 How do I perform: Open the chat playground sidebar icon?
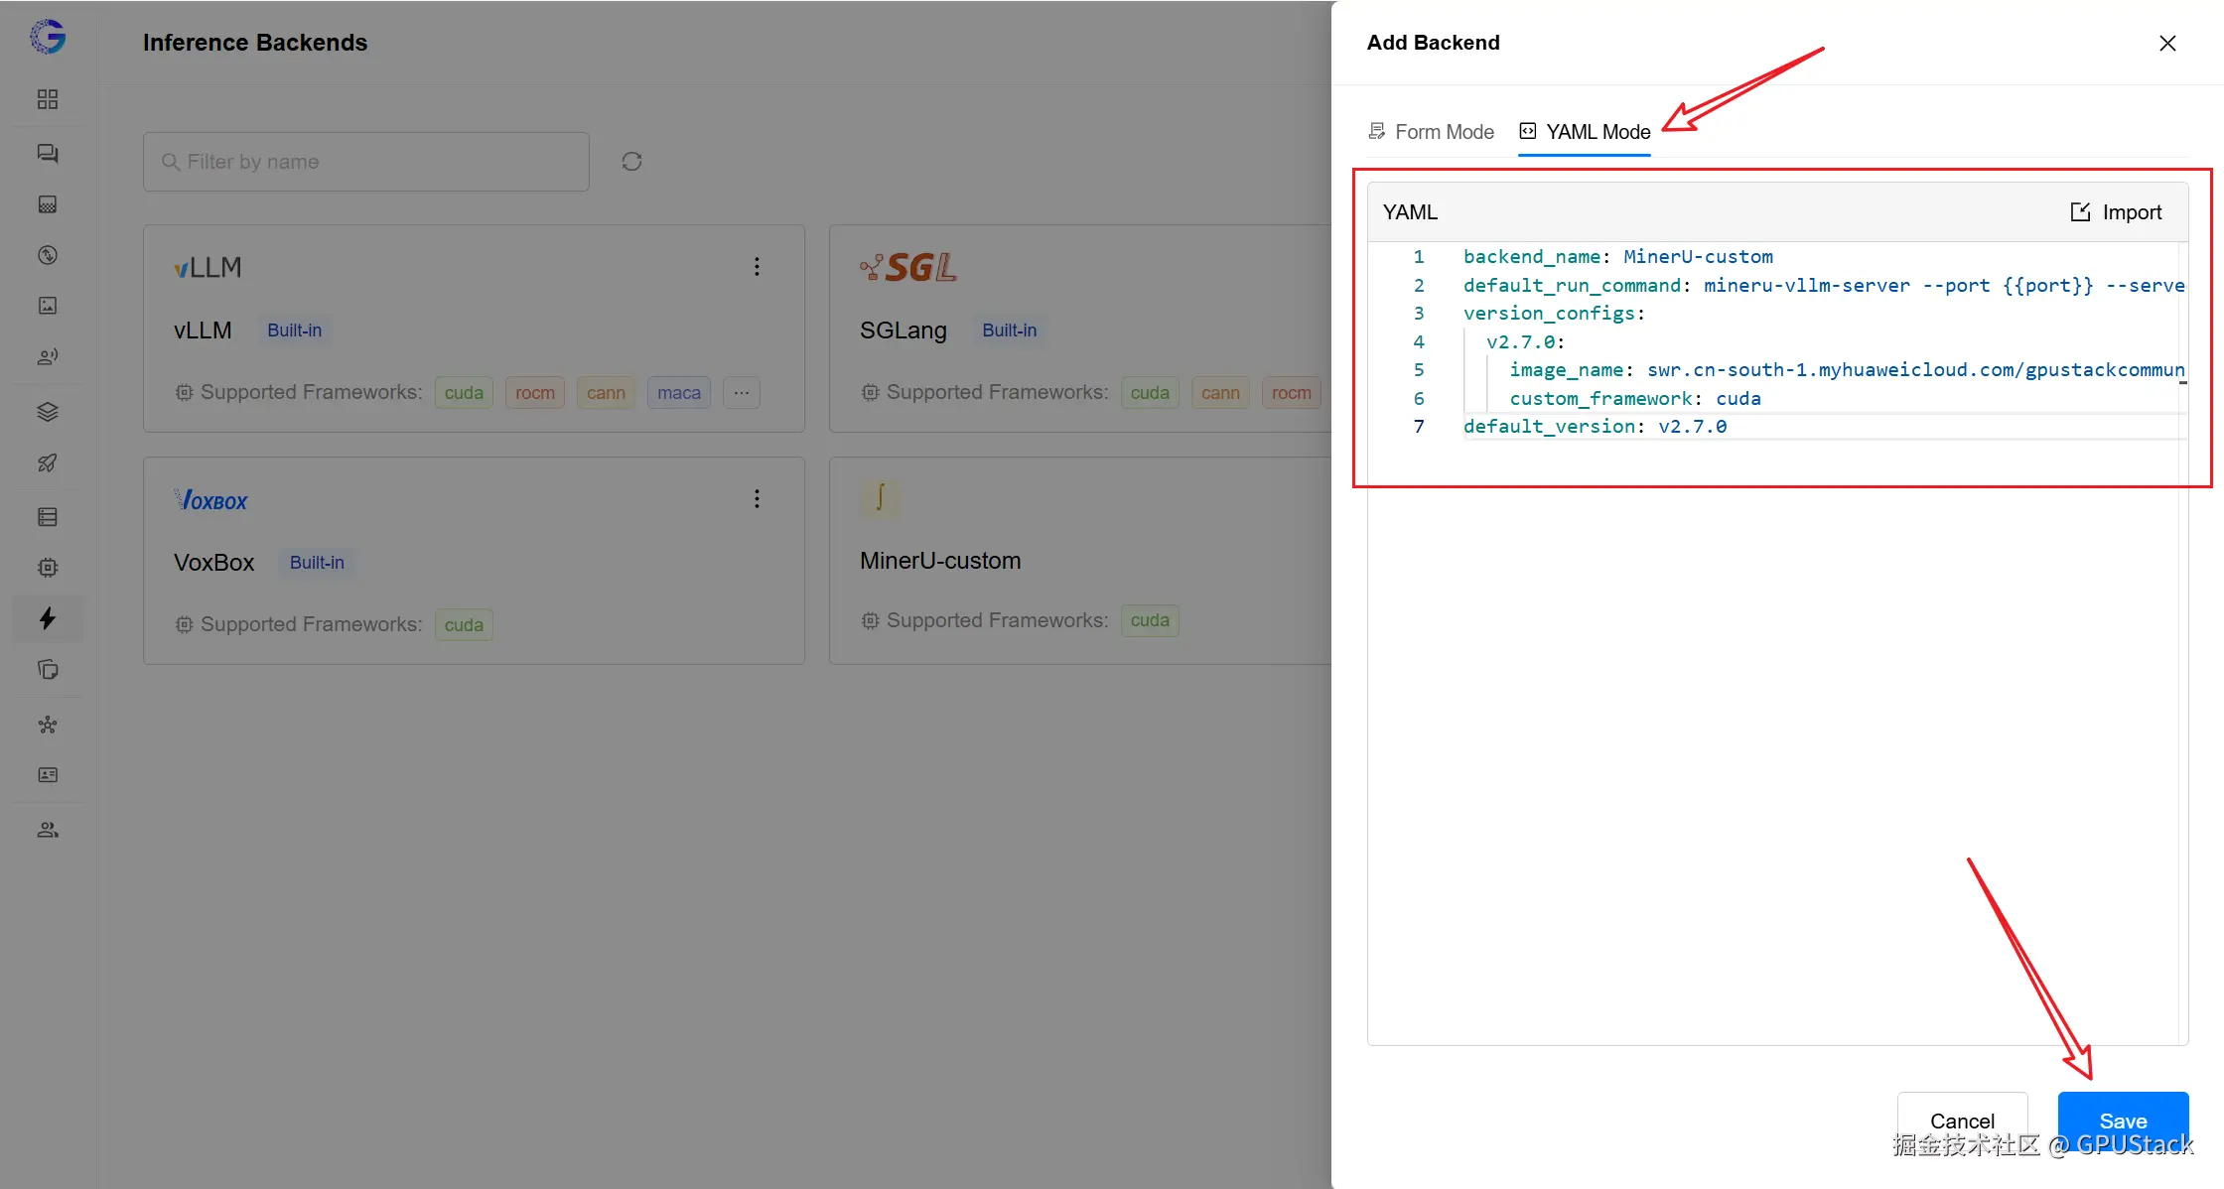pyautogui.click(x=48, y=154)
